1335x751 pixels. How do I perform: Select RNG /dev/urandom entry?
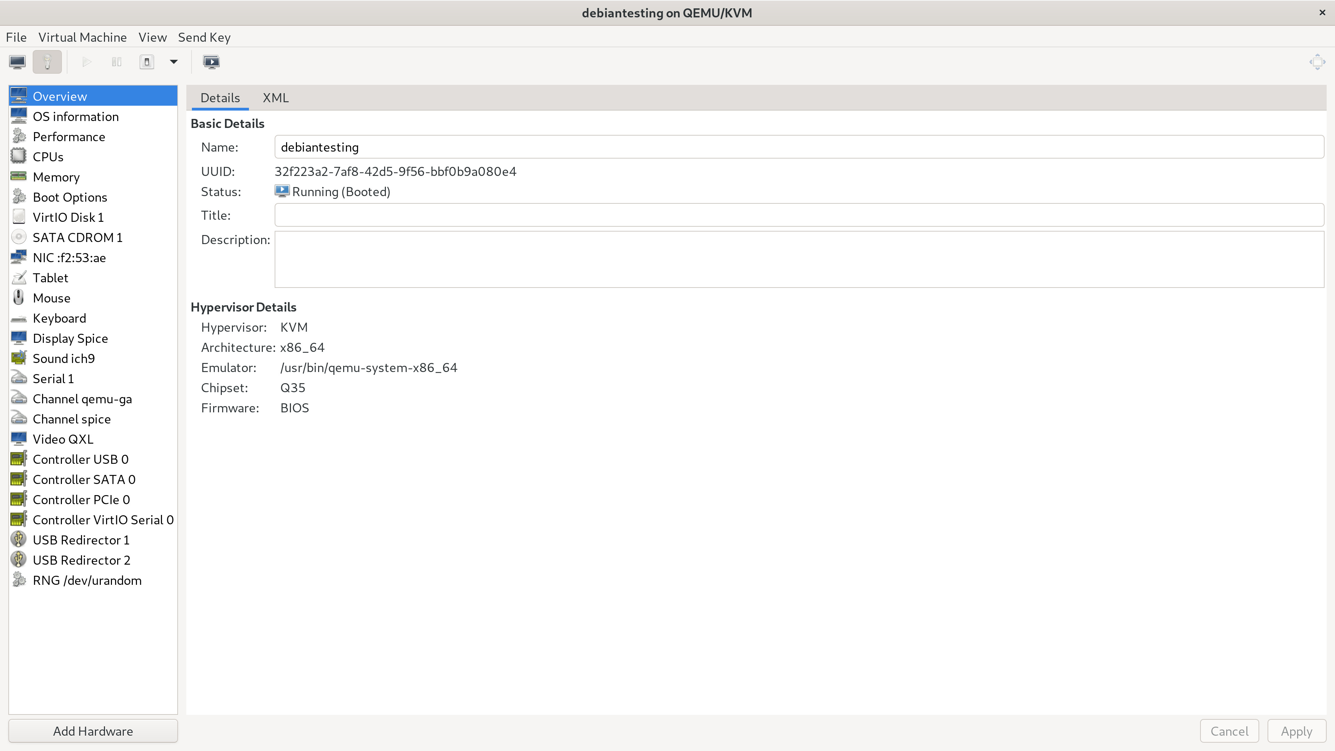(93, 580)
